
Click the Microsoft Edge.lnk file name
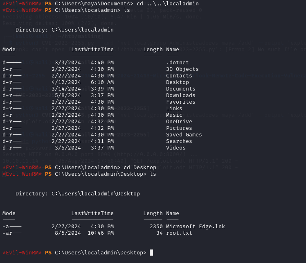pos(195,226)
